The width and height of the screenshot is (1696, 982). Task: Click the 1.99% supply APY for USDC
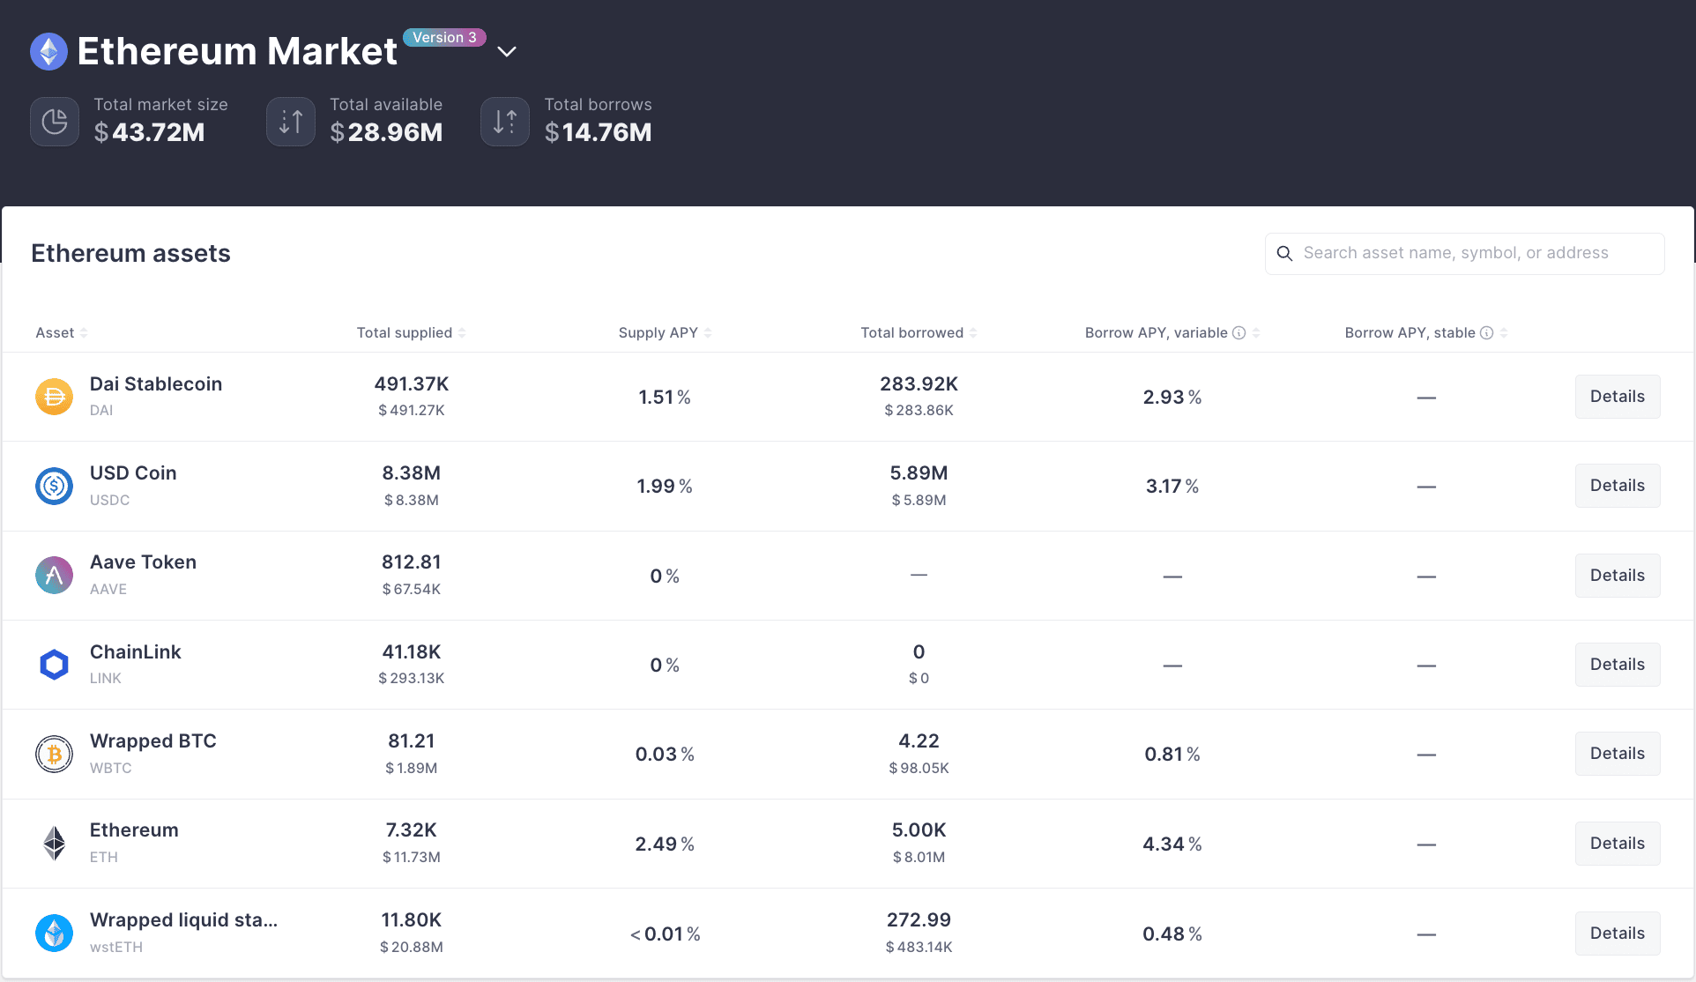pos(665,487)
